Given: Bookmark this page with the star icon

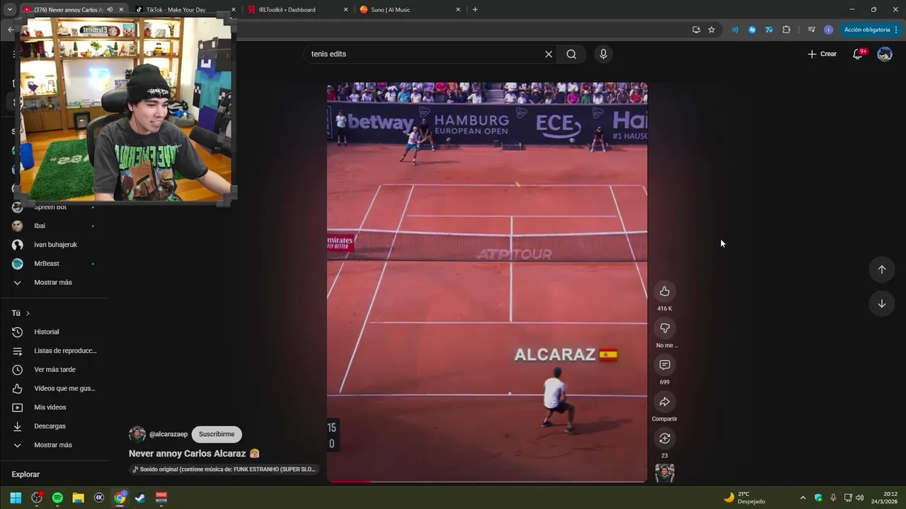Looking at the screenshot, I should [711, 30].
